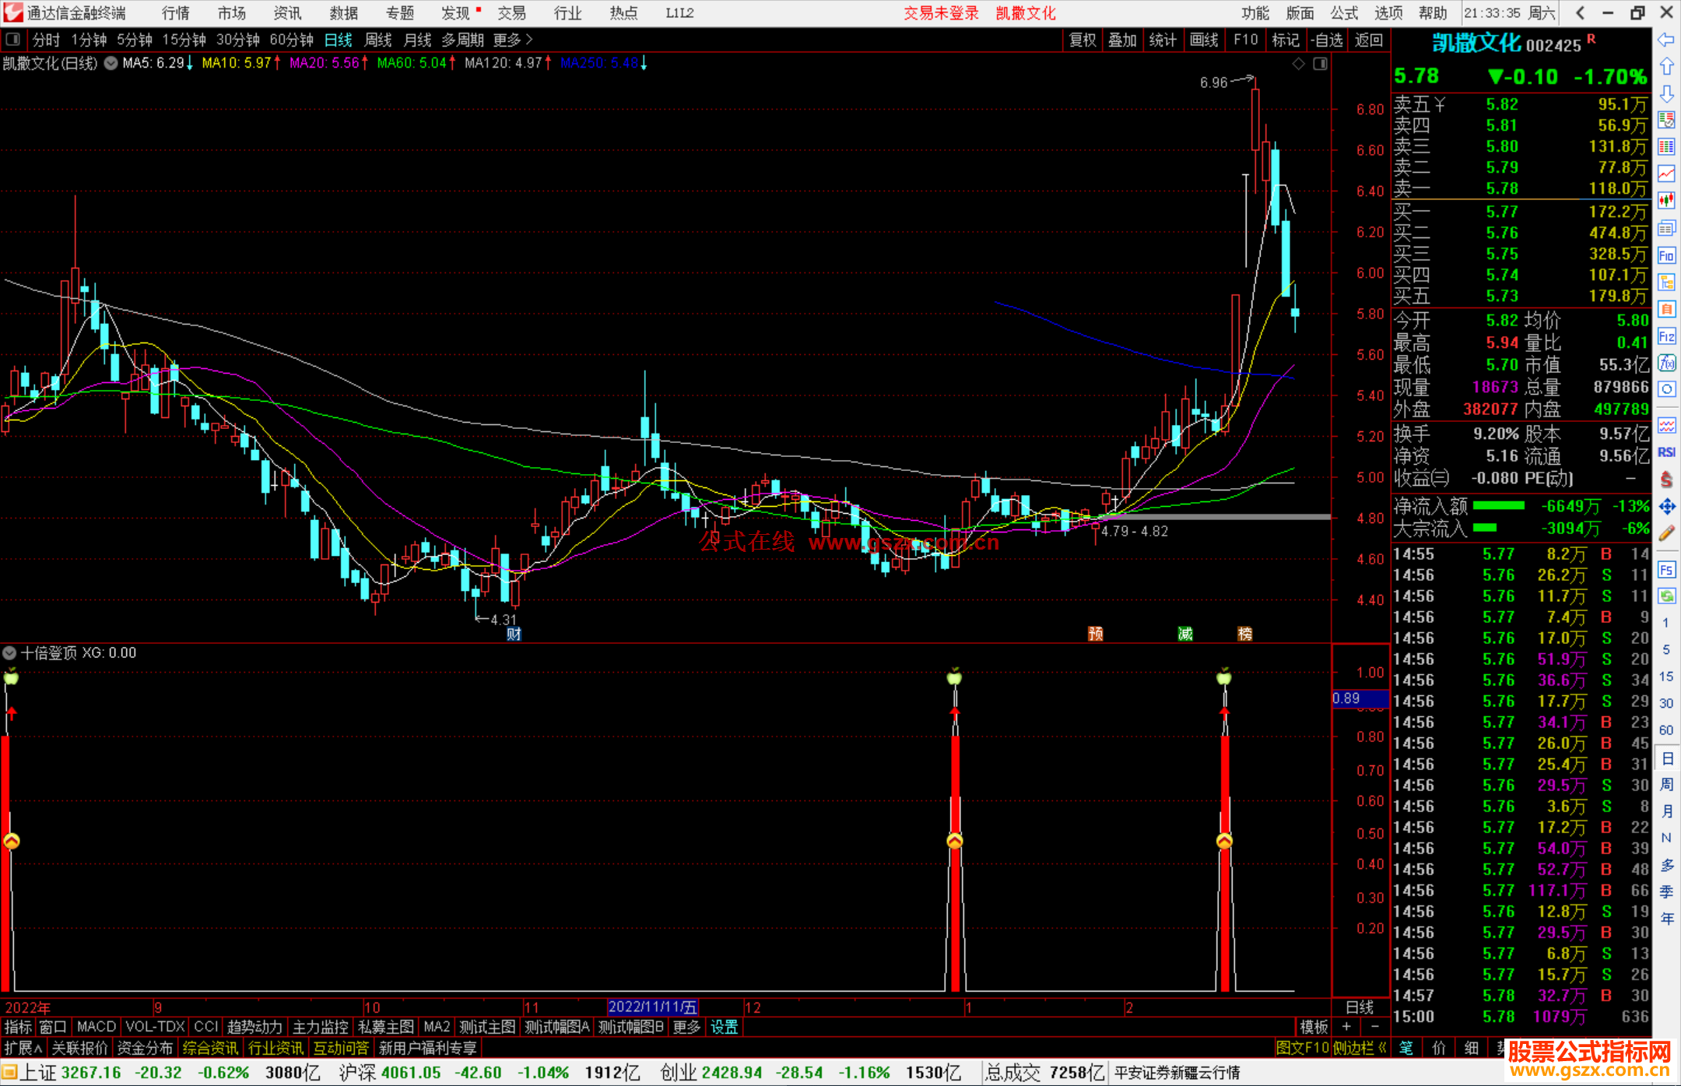Expand the 更多 period options
Viewport: 1681px width, 1086px height.
[513, 40]
